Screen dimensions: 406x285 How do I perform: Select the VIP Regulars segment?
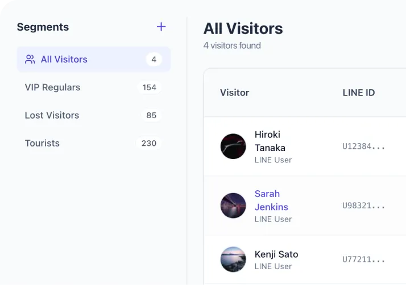click(52, 87)
